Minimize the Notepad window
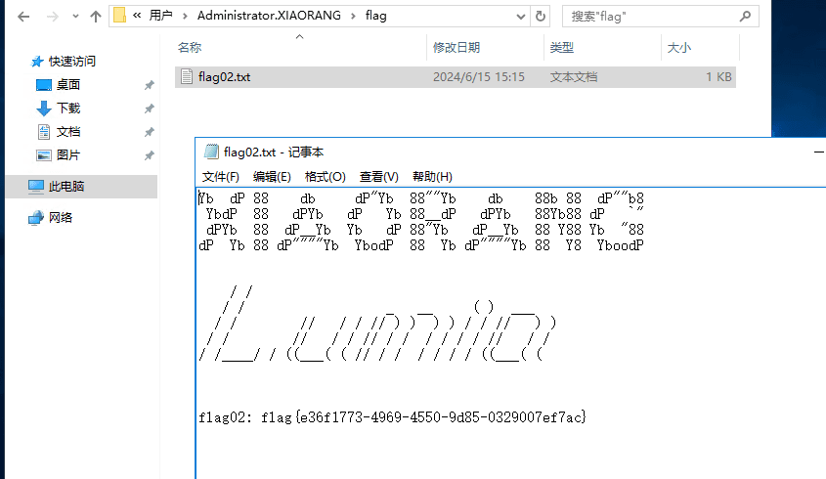Viewport: 826px width, 479px height. tap(818, 152)
